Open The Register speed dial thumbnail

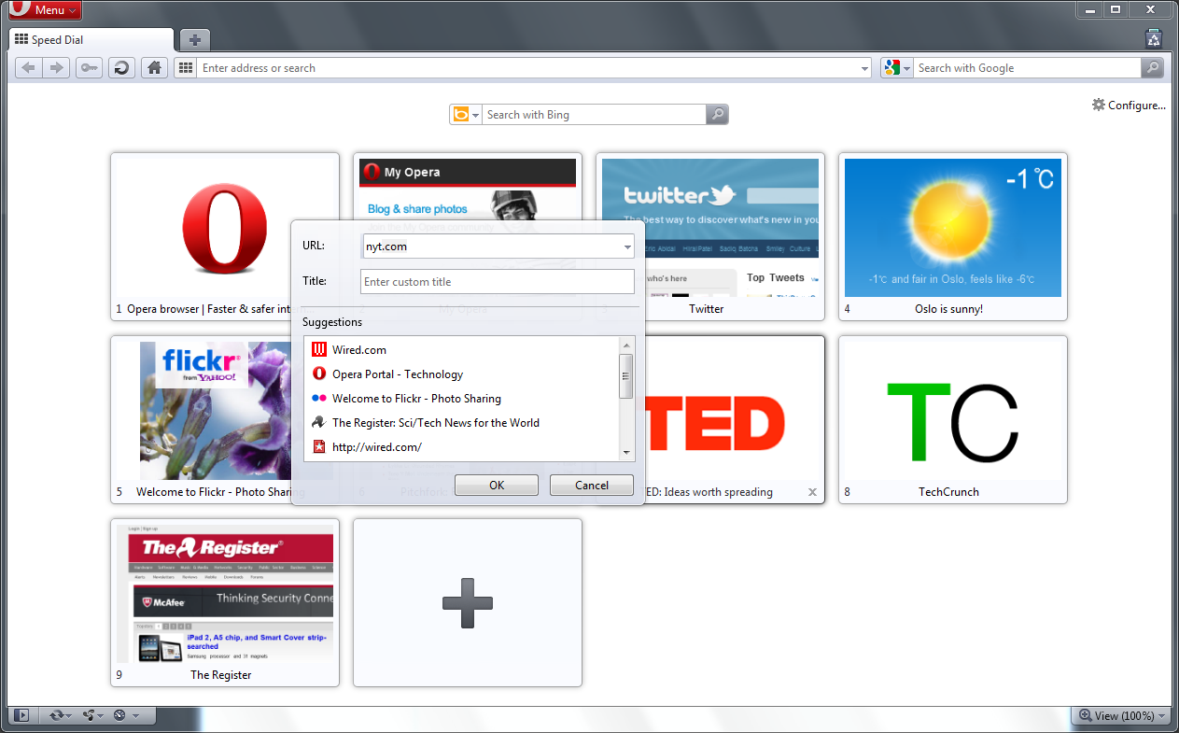pyautogui.click(x=224, y=602)
